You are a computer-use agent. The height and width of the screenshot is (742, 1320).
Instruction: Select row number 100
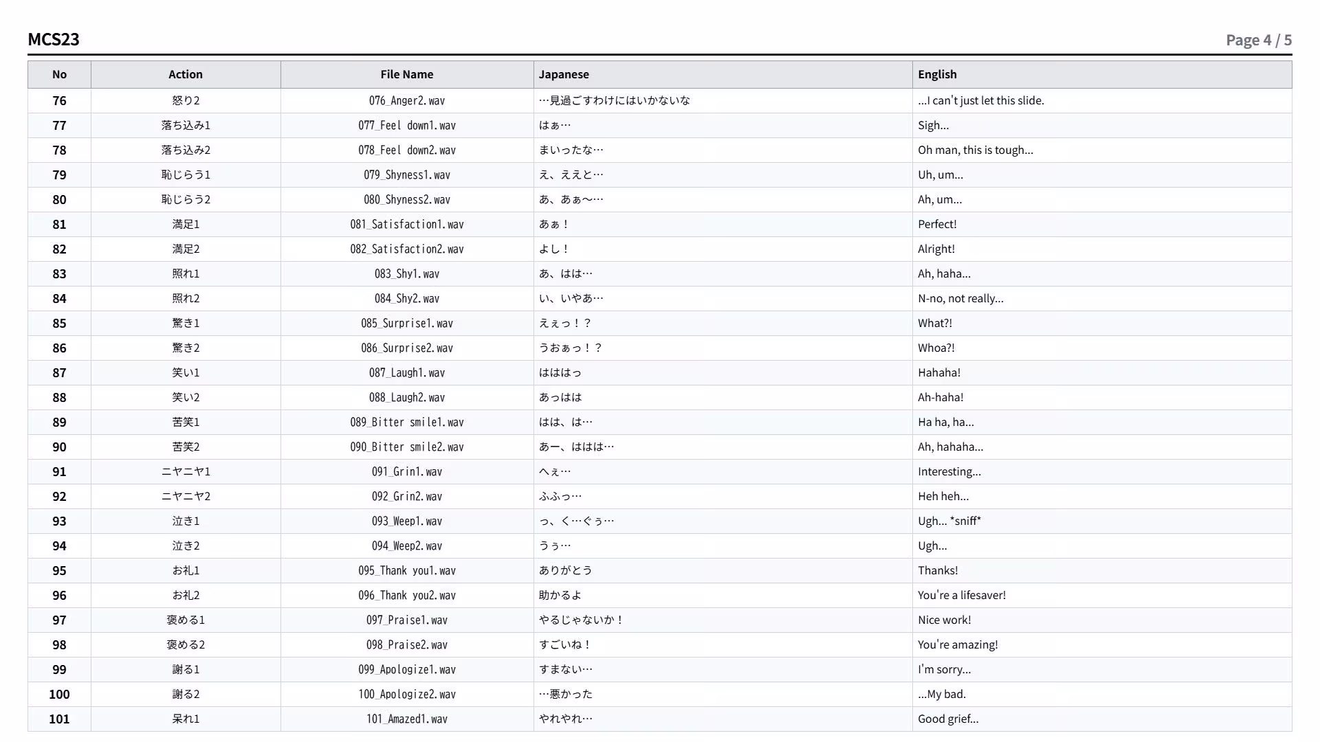[x=59, y=695]
